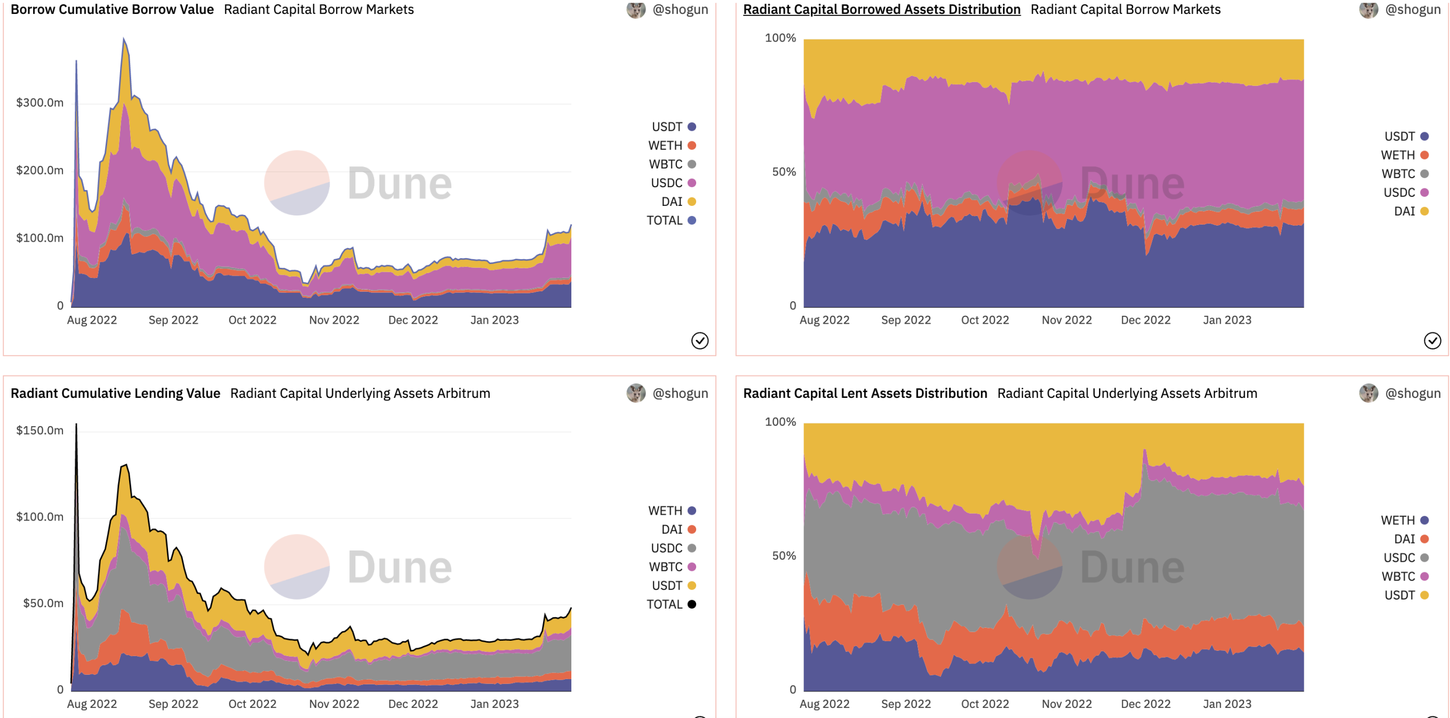Toggle USDT series in Borrowed Assets Distribution legend
Viewport: 1450px width, 718px height.
point(1406,136)
